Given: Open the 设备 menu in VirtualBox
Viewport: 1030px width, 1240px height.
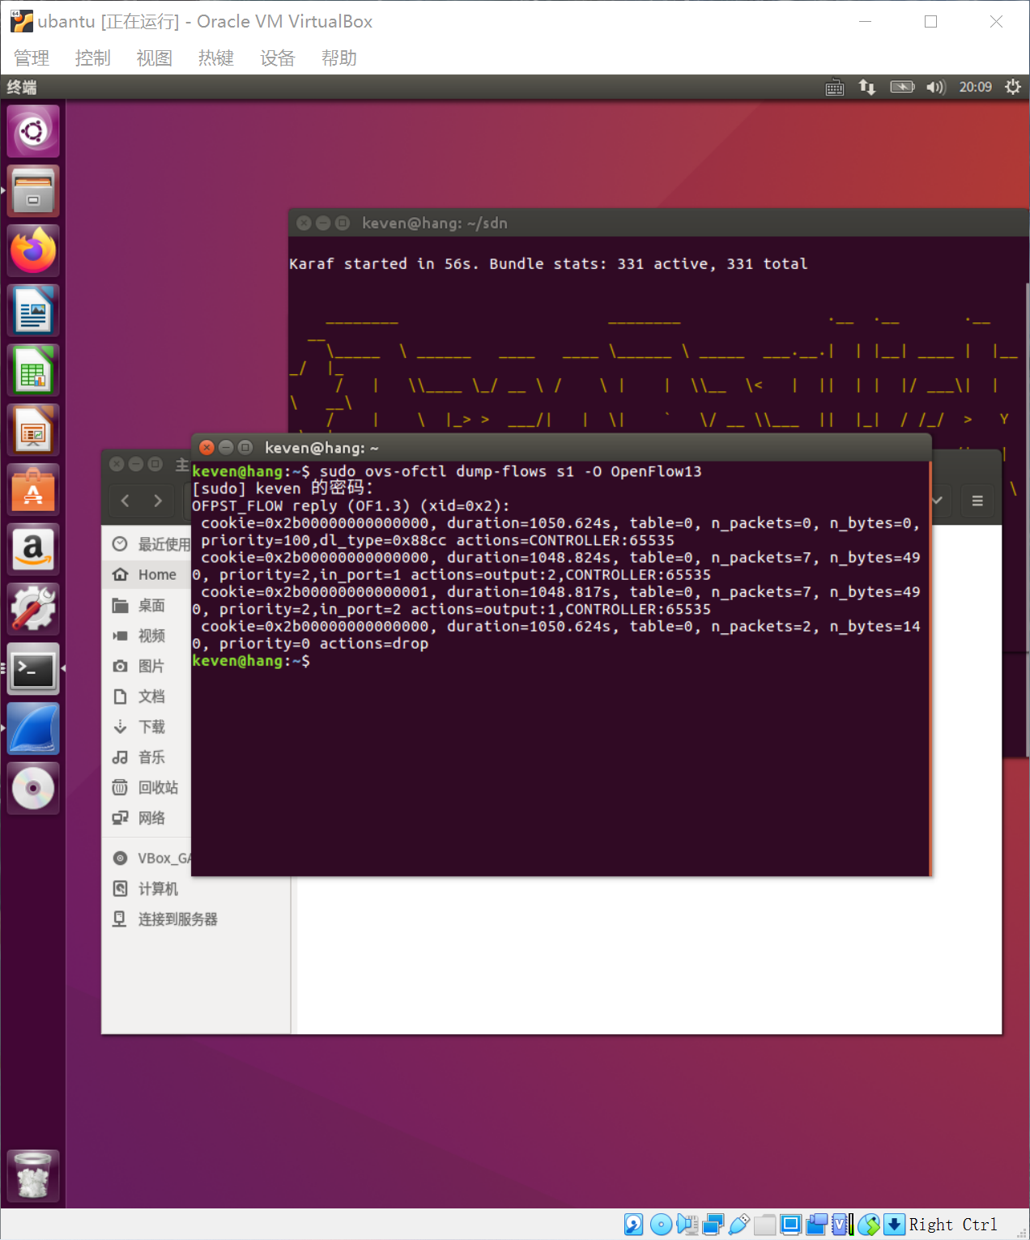Looking at the screenshot, I should coord(278,58).
